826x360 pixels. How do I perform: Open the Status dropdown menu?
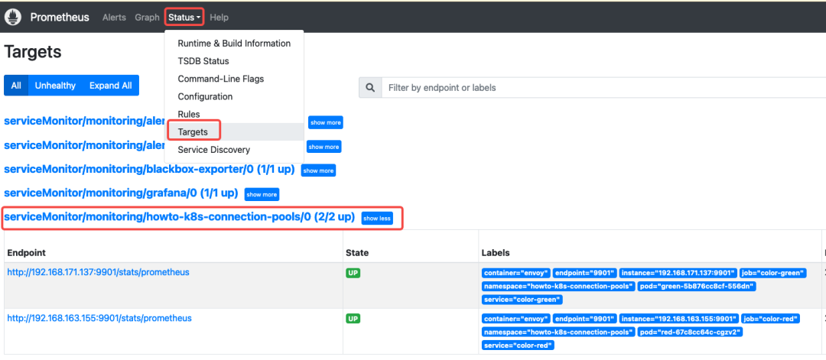pos(184,18)
